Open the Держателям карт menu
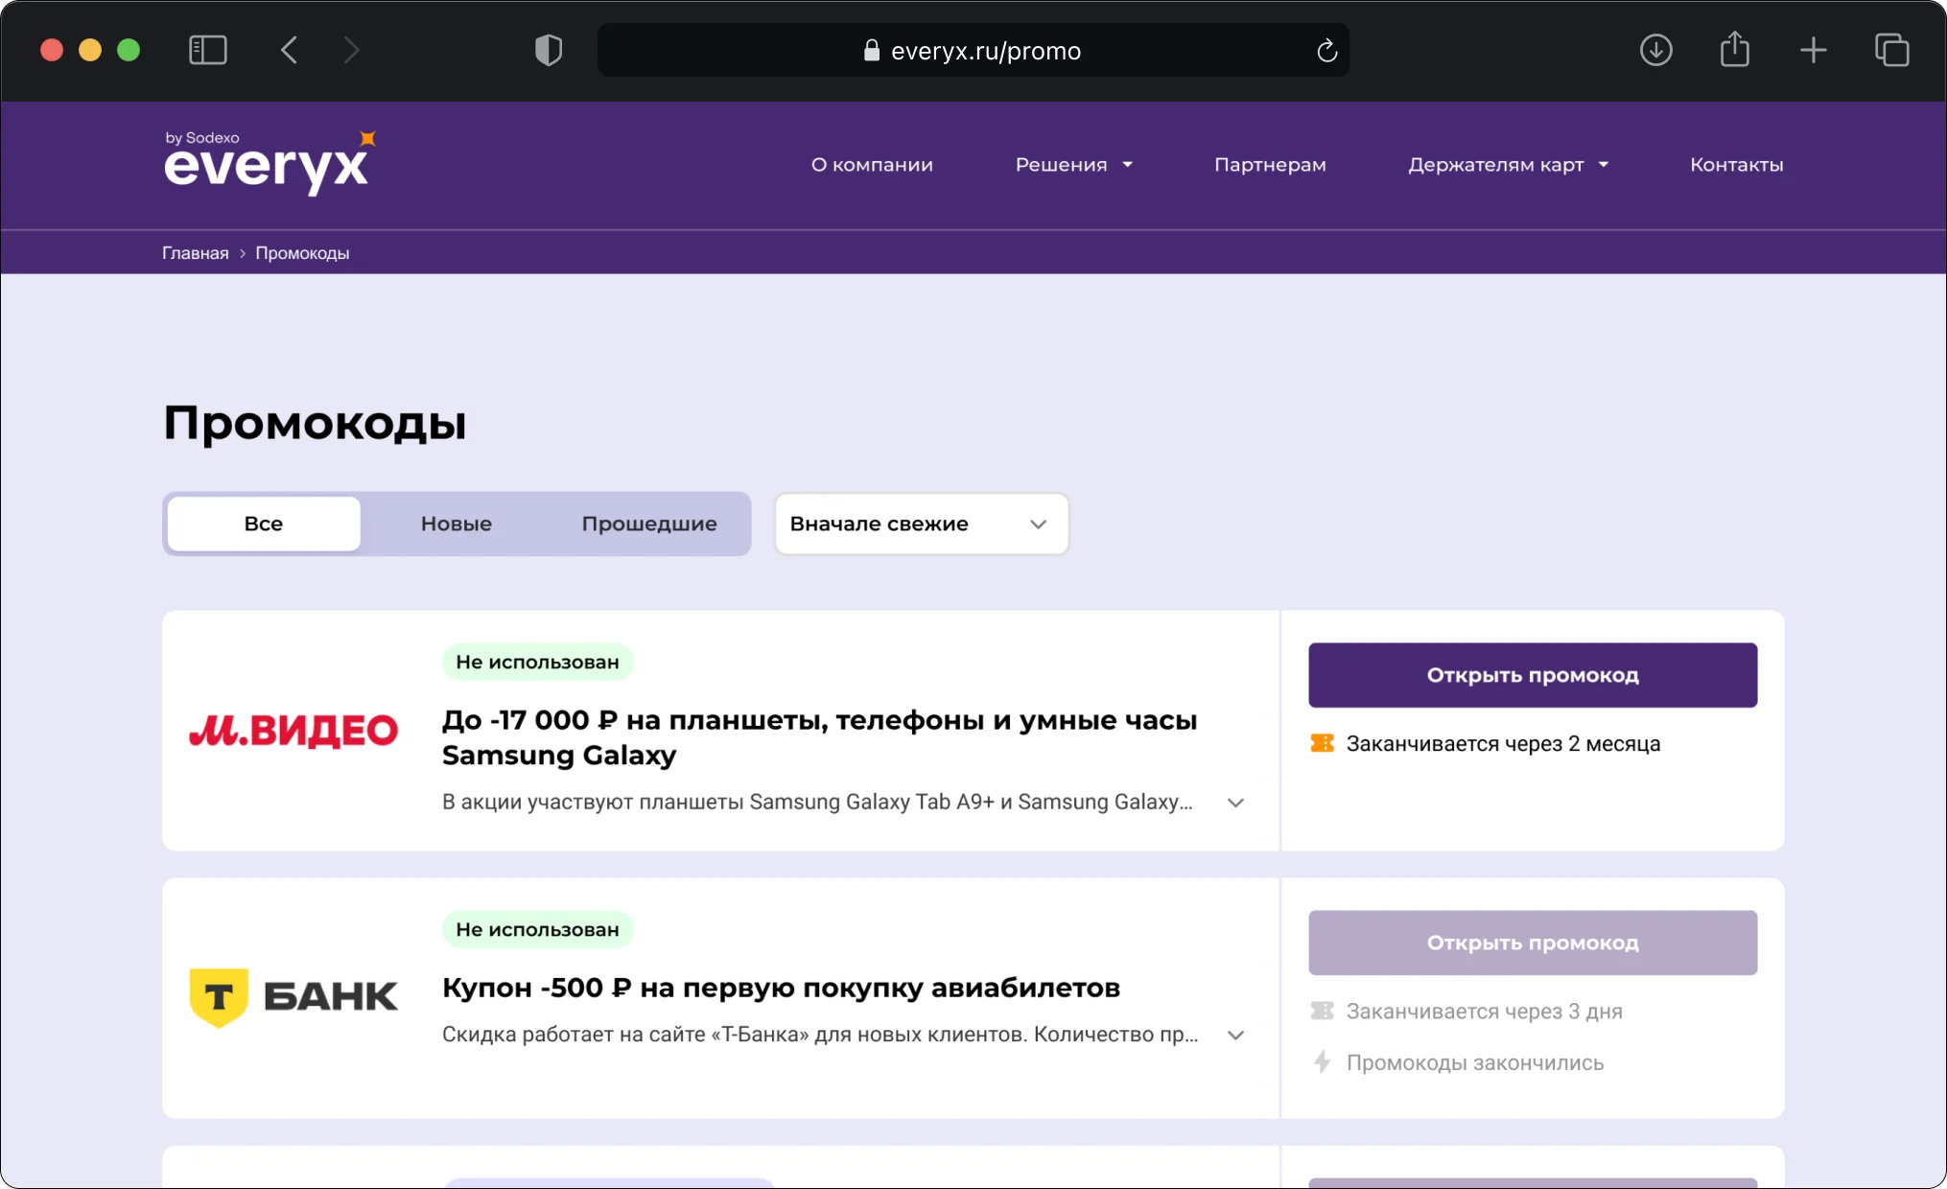The width and height of the screenshot is (1947, 1189). click(1508, 165)
